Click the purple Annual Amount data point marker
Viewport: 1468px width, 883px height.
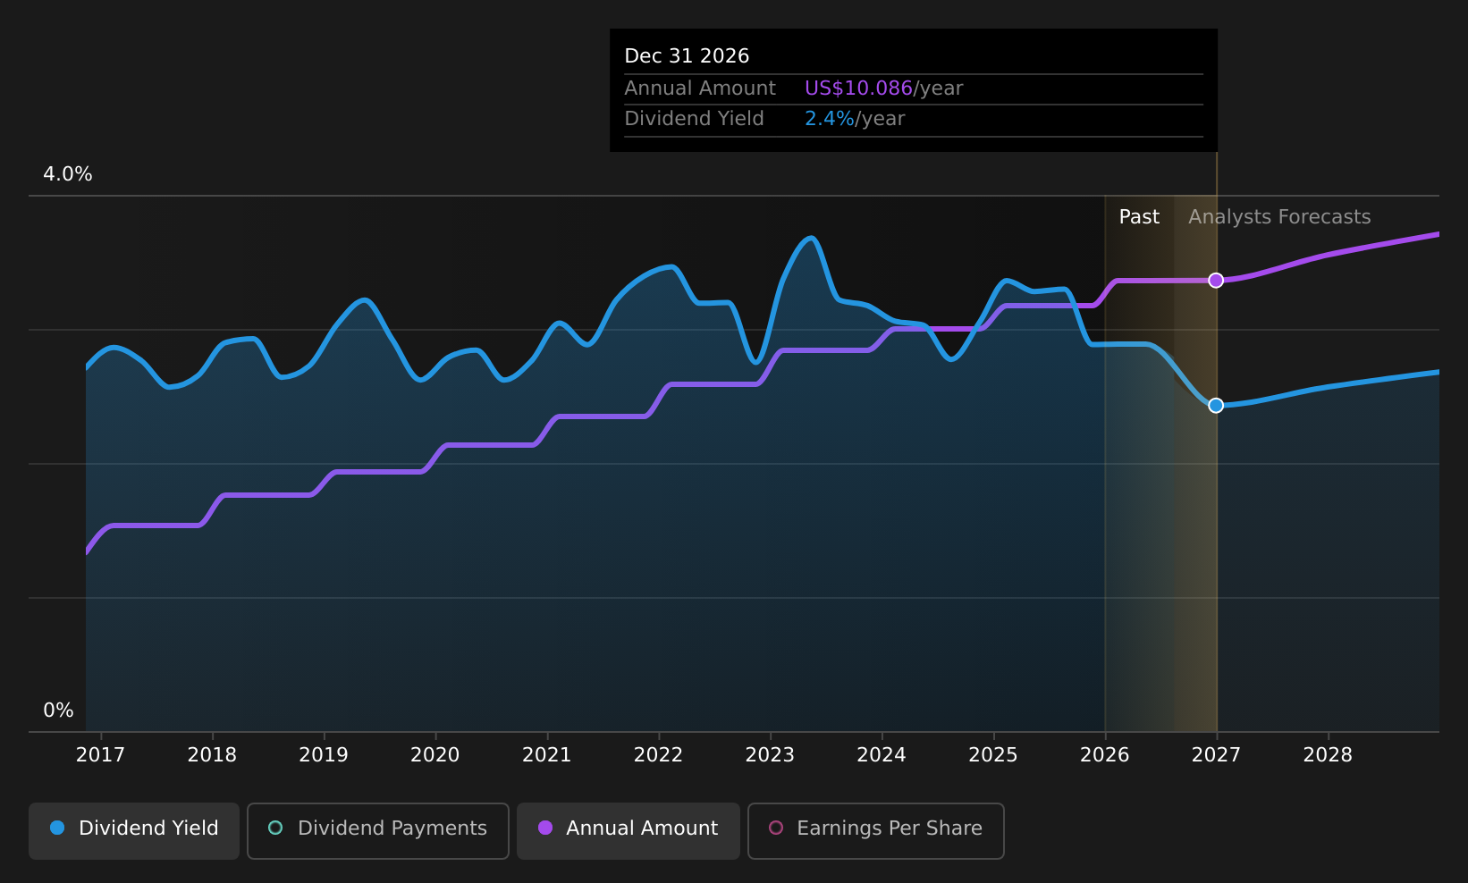point(1216,281)
